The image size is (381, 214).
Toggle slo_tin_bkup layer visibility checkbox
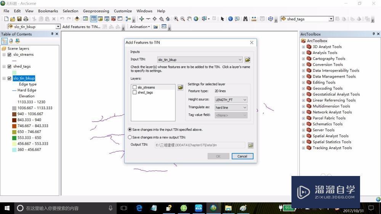[x=9, y=78]
